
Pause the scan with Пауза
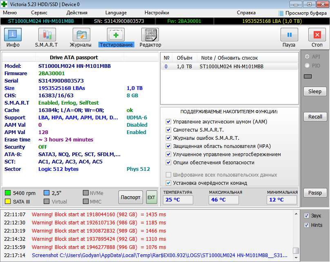(x=289, y=35)
